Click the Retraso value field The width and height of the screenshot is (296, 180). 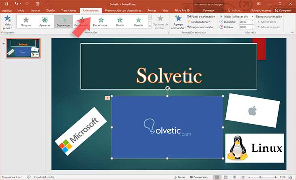(245, 27)
